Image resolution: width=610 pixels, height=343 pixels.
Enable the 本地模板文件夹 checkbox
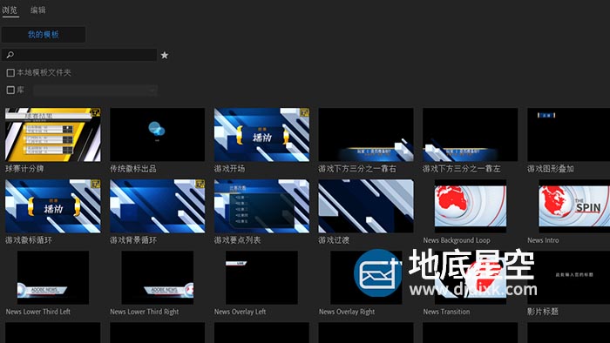[10, 72]
